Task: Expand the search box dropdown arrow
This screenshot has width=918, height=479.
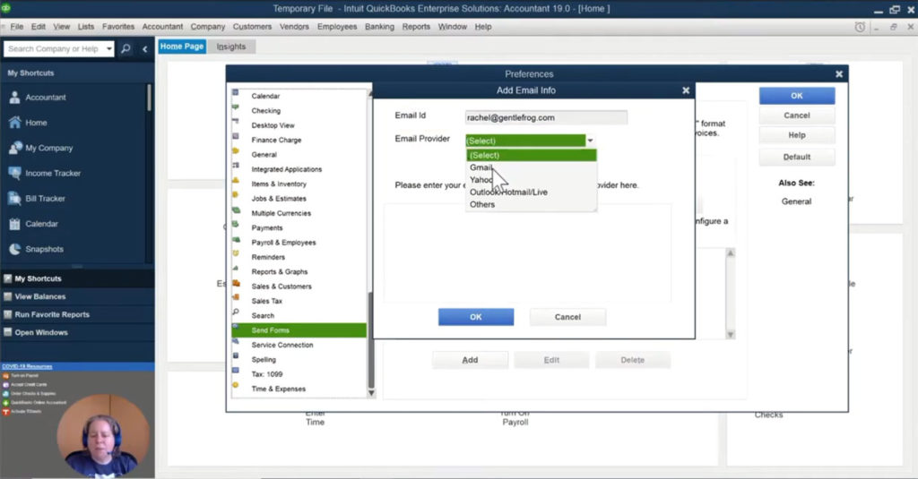Action: 108,49
